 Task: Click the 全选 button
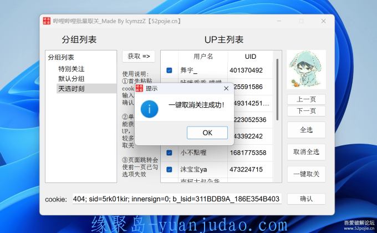(306, 130)
